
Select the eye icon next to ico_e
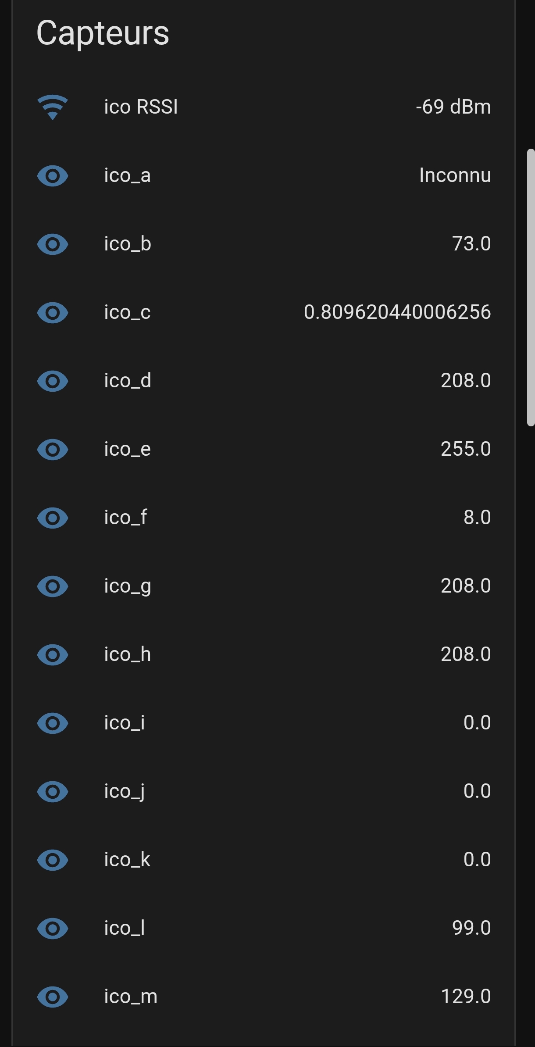53,450
